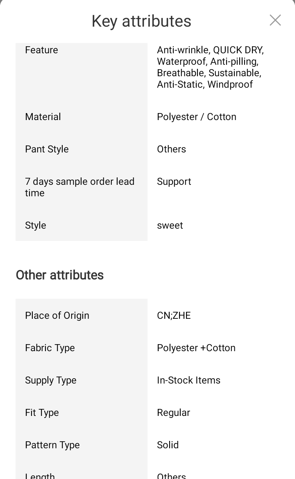Select the Style attribute label
Viewport: 295px width, 479px height.
pos(36,225)
